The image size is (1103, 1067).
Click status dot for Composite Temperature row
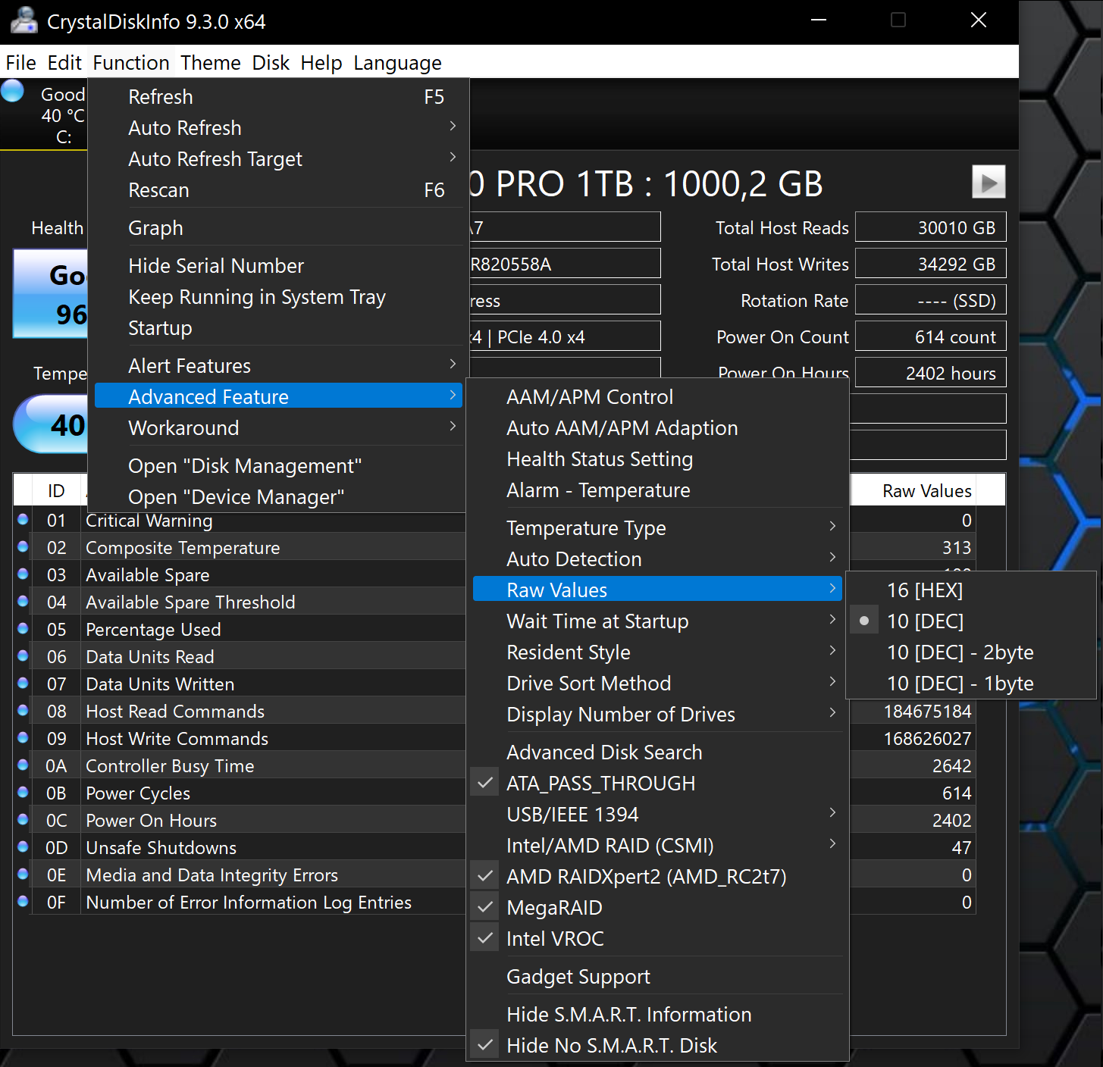coord(23,546)
